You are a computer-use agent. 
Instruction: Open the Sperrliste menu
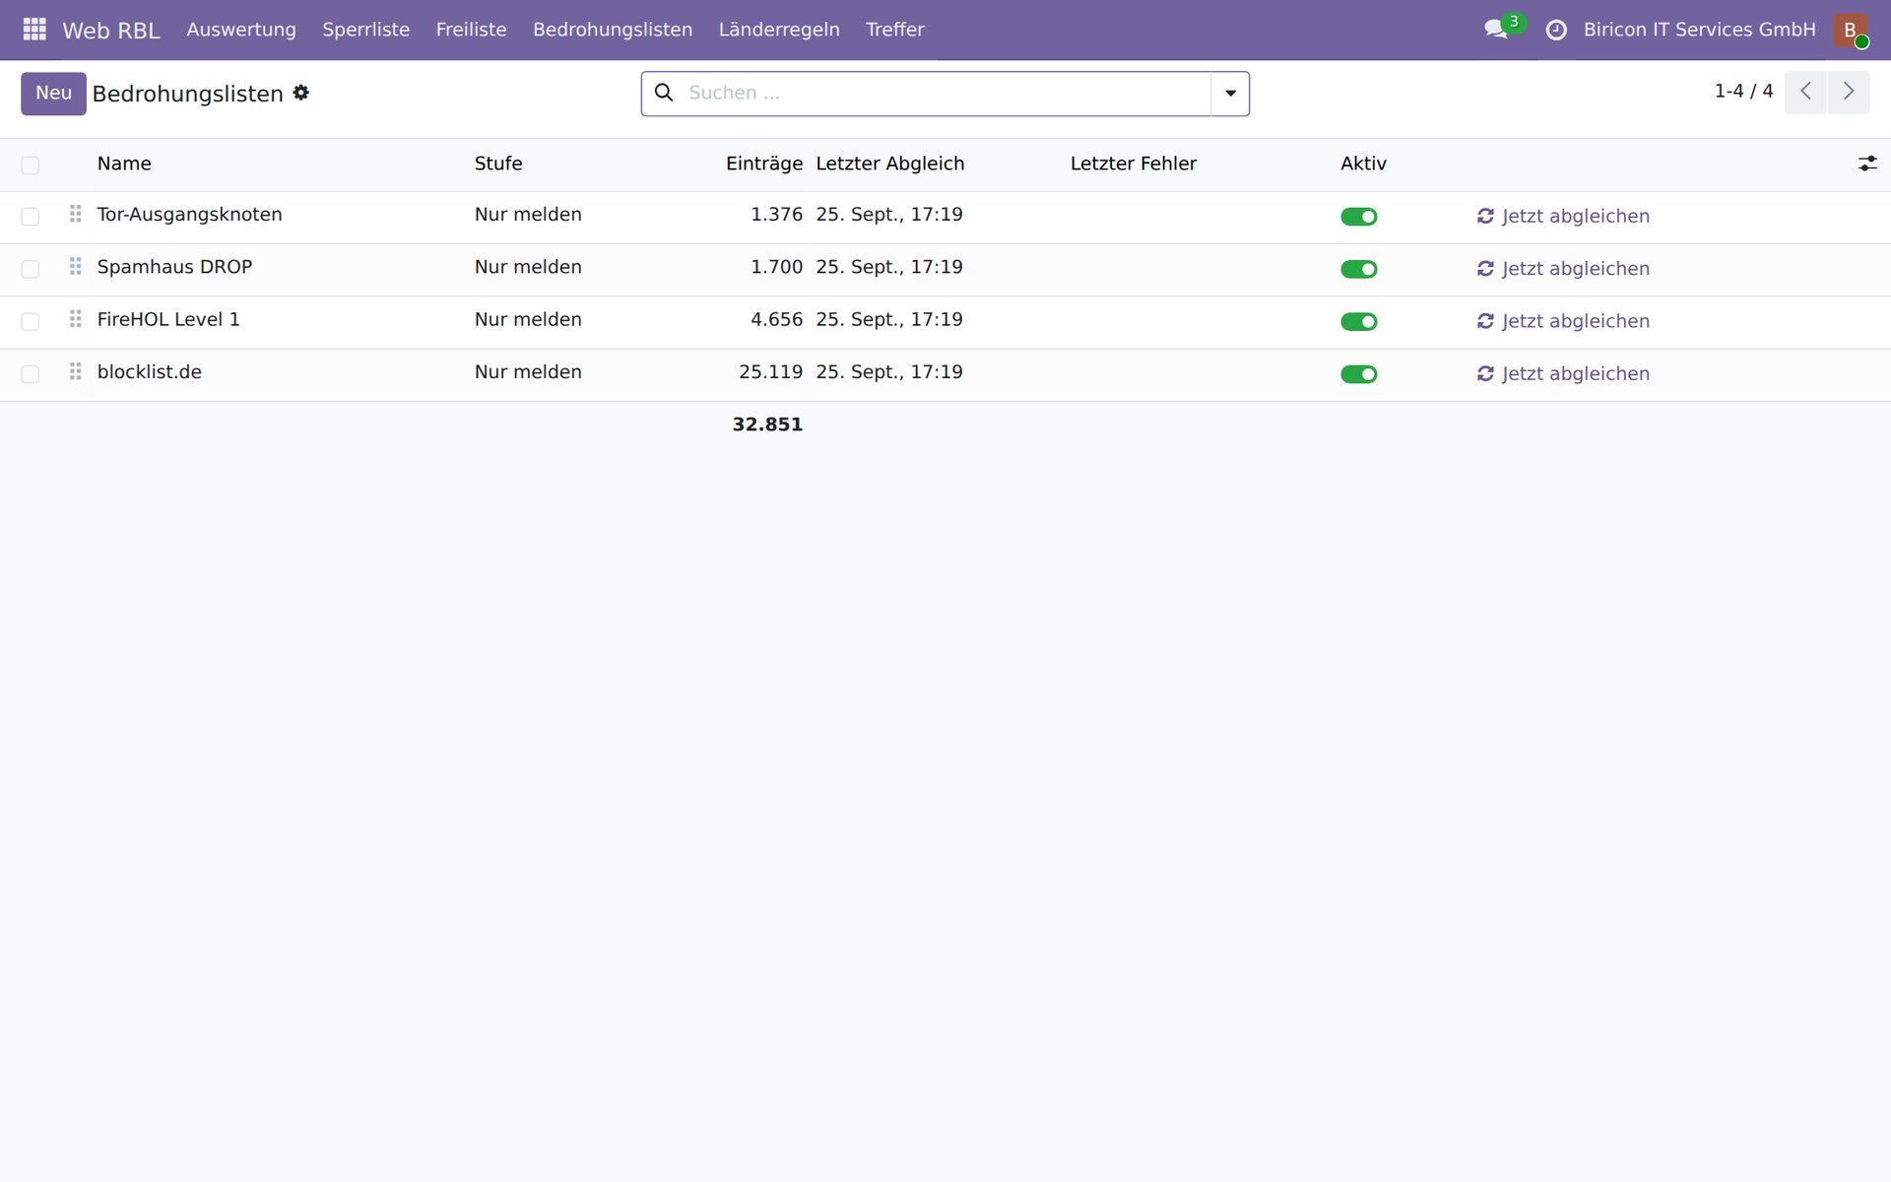[x=366, y=30]
